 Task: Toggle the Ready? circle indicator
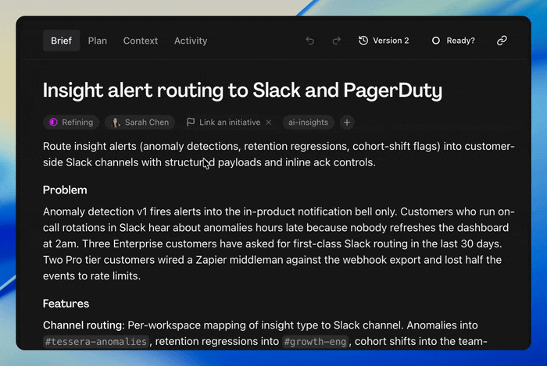coord(436,41)
